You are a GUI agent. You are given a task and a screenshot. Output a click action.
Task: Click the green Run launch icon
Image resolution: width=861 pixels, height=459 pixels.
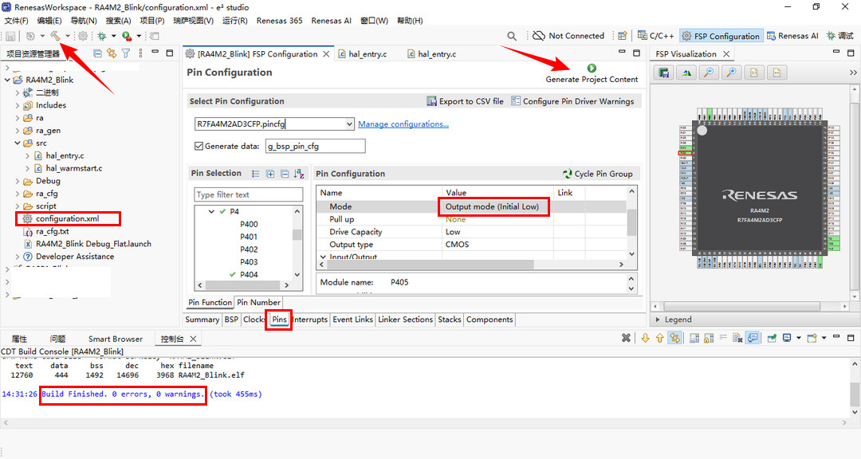tap(127, 36)
